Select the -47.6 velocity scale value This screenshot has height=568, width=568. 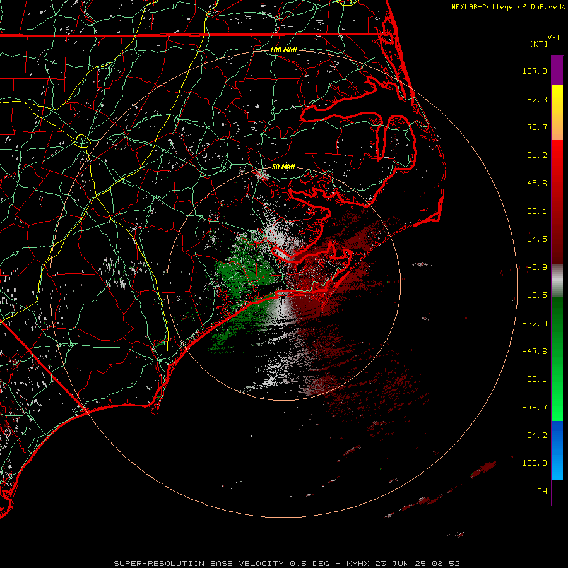(x=535, y=352)
